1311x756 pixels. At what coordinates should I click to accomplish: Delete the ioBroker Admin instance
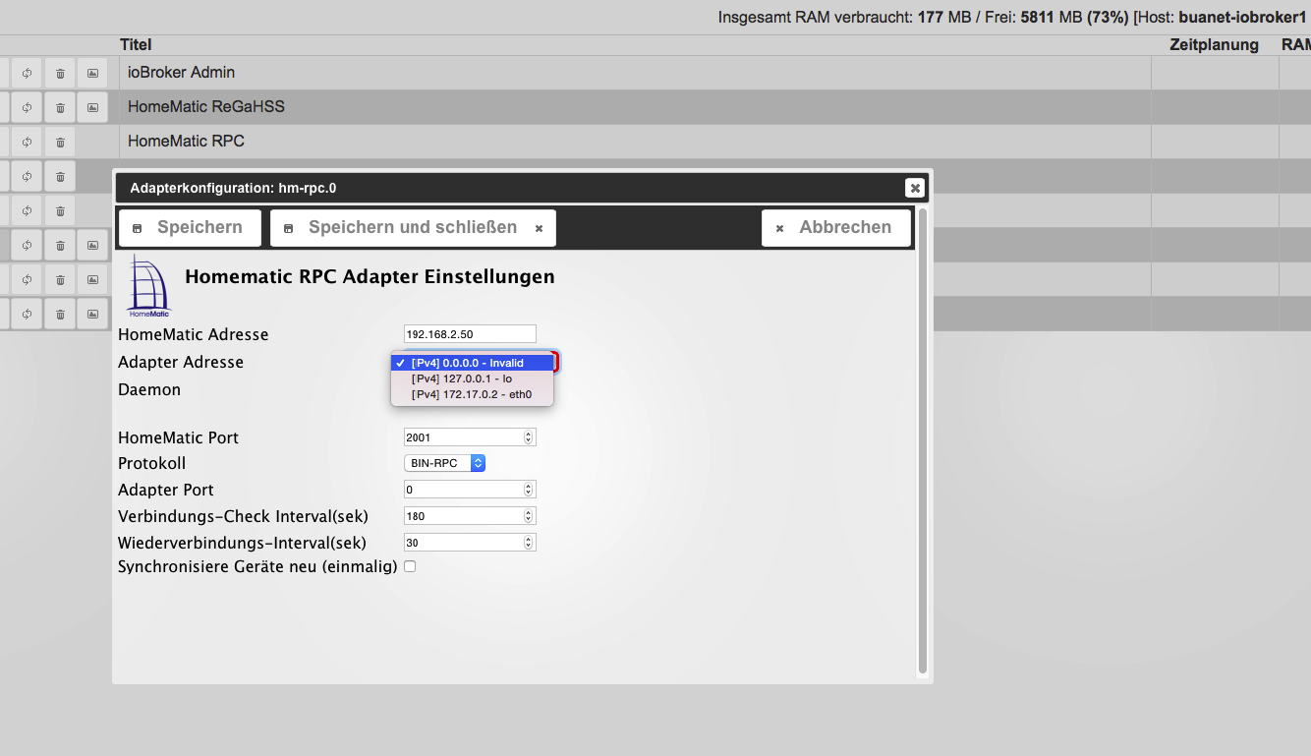60,73
